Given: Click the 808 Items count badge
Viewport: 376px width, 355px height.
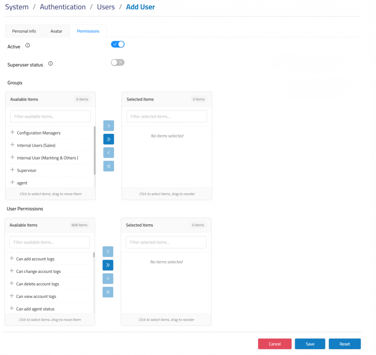Looking at the screenshot, I should 79,225.
